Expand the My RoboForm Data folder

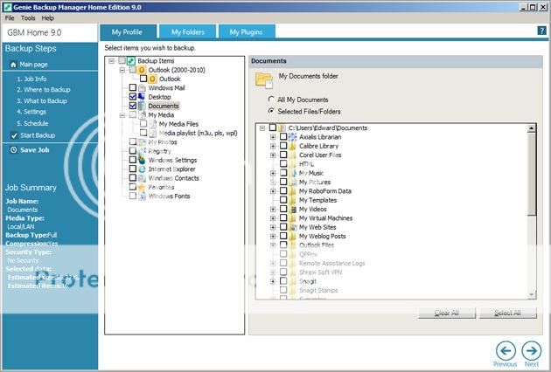click(x=273, y=191)
